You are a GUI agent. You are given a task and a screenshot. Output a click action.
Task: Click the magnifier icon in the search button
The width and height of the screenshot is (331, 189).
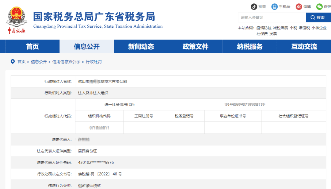(x=313, y=17)
